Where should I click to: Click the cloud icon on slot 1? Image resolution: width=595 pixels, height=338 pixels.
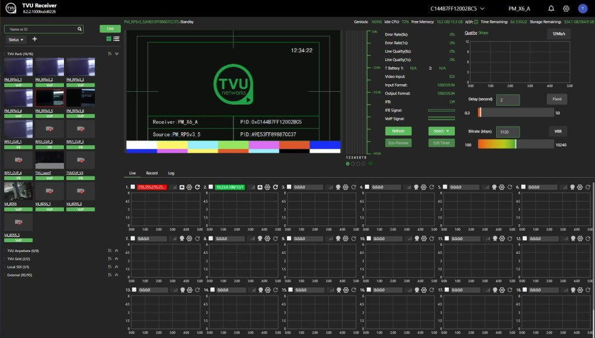pyautogui.click(x=182, y=188)
